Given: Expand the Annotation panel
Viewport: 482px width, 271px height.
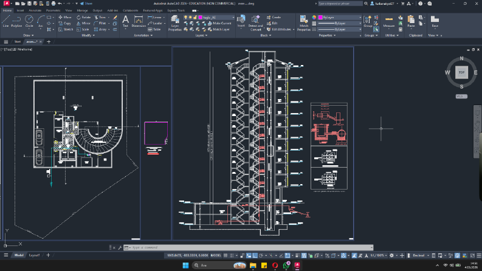Looking at the screenshot, I should tap(143, 35).
